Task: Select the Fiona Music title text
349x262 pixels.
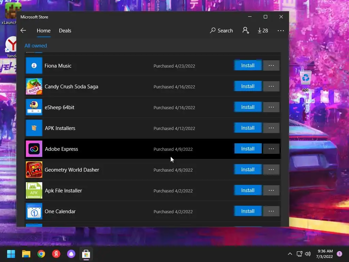Action: [58, 66]
